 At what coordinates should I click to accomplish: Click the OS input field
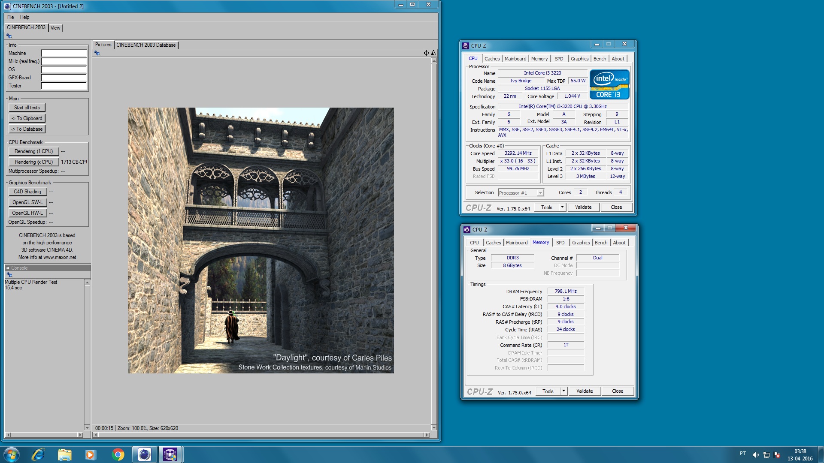[64, 69]
